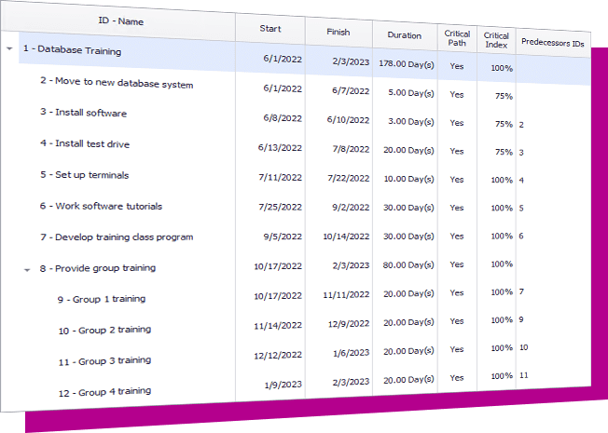Viewport: 608px width, 433px height.
Task: Click the 10/14/2022 finish date cell
Action: 346,237
